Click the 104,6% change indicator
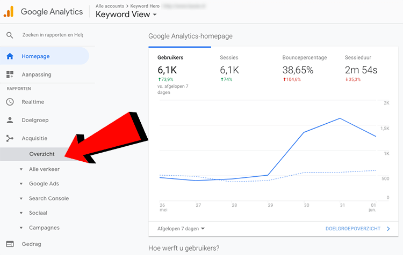 click(292, 79)
